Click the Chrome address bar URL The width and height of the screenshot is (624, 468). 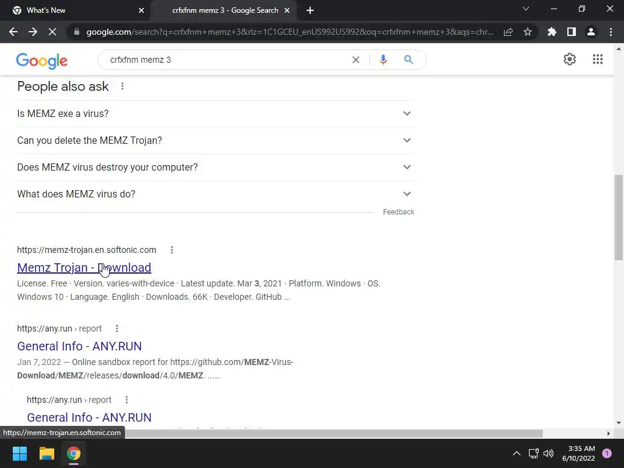(289, 32)
